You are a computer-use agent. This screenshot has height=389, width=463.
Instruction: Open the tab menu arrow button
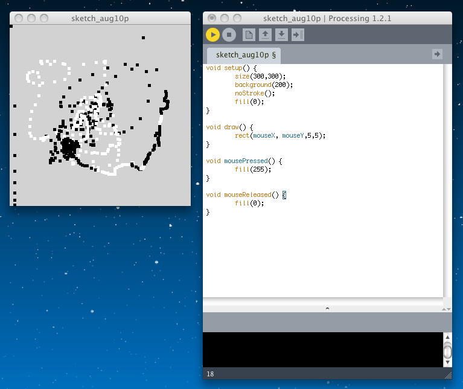437,54
